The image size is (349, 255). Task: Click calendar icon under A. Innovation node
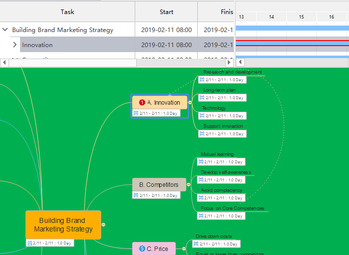coord(136,113)
